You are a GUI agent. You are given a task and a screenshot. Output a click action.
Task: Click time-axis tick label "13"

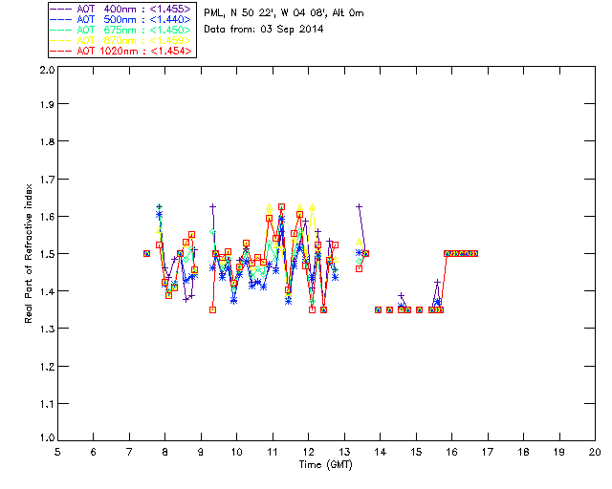[x=344, y=452]
